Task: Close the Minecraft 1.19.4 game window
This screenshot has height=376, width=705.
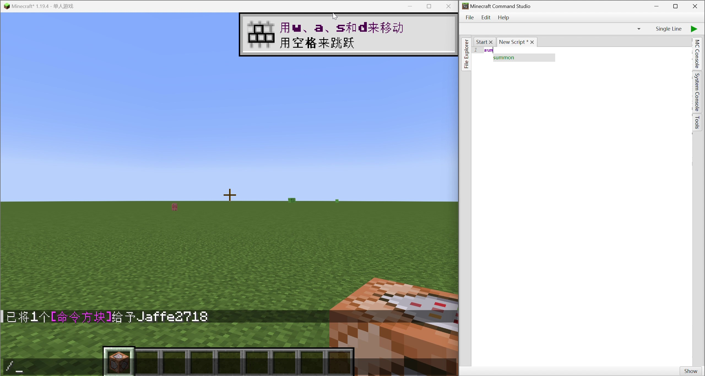Action: 448,6
